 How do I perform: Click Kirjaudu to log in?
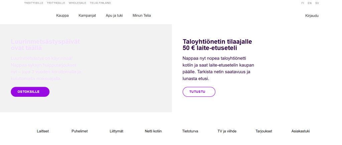pos(312,16)
